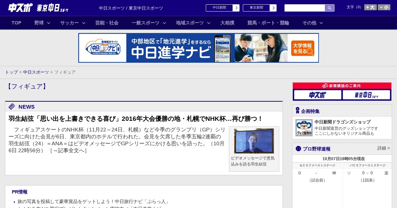Open プロ野球速報 詳細 link
397x208 pixels.
(383, 148)
